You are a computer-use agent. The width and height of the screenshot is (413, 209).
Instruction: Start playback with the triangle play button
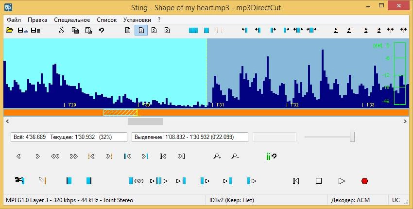tap(342, 181)
